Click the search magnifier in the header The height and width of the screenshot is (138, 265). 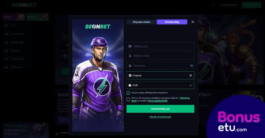tap(213, 5)
